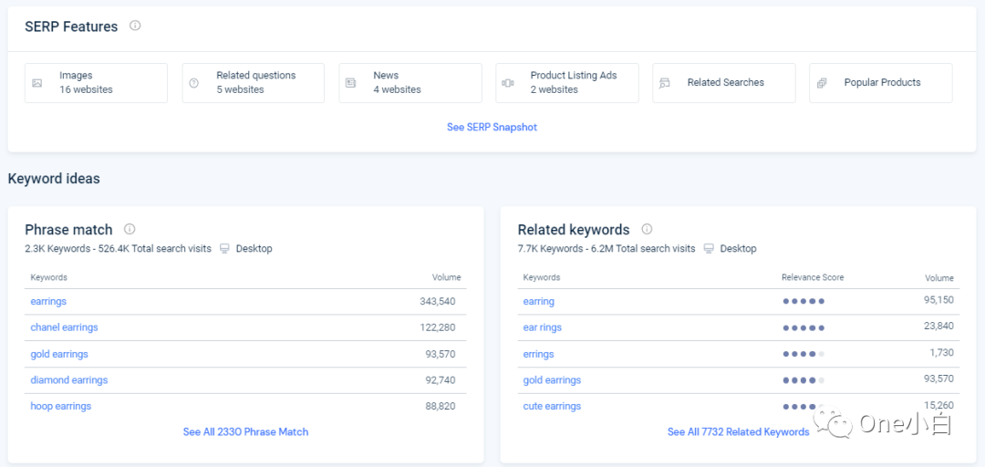Viewport: 985px width, 467px height.
Task: Open the diamond earrings keyword
Action: tap(69, 379)
